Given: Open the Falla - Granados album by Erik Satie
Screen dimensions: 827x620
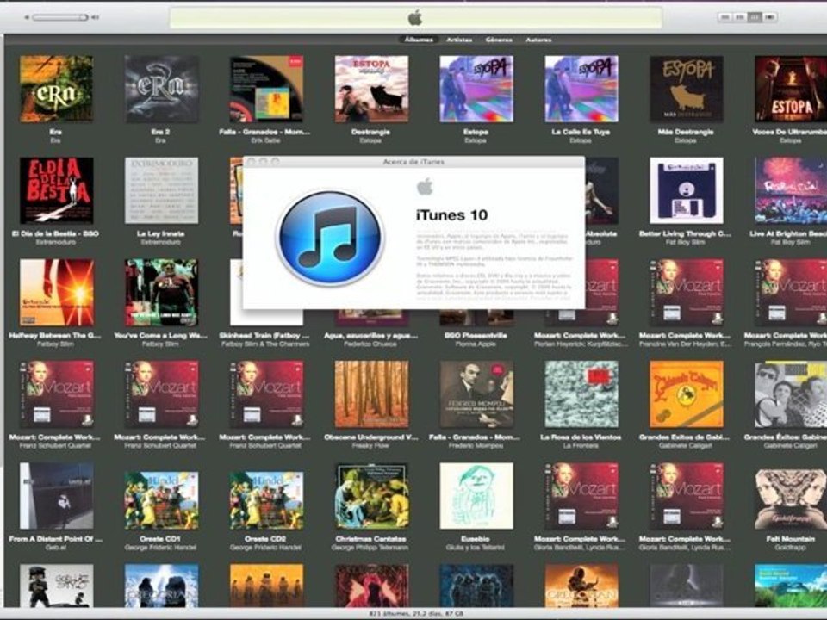Looking at the screenshot, I should click(x=266, y=89).
